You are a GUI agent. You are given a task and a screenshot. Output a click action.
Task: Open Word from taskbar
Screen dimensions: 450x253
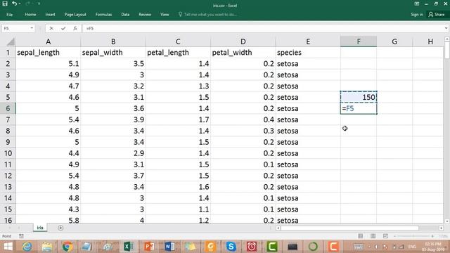pyautogui.click(x=169, y=247)
